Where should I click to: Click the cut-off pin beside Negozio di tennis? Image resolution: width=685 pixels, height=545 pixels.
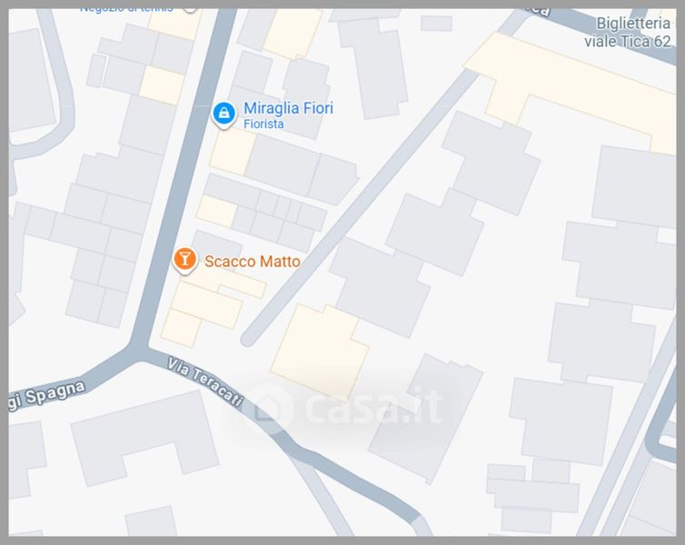click(x=191, y=10)
